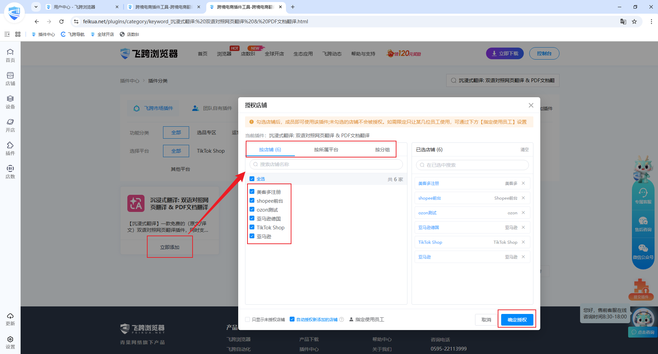Remove shopee前台 from selected stores
The width and height of the screenshot is (658, 354).
[523, 198]
